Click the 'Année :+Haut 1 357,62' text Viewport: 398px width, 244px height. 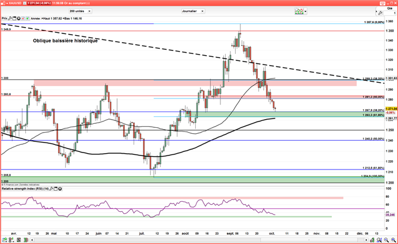pyautogui.click(x=46, y=19)
